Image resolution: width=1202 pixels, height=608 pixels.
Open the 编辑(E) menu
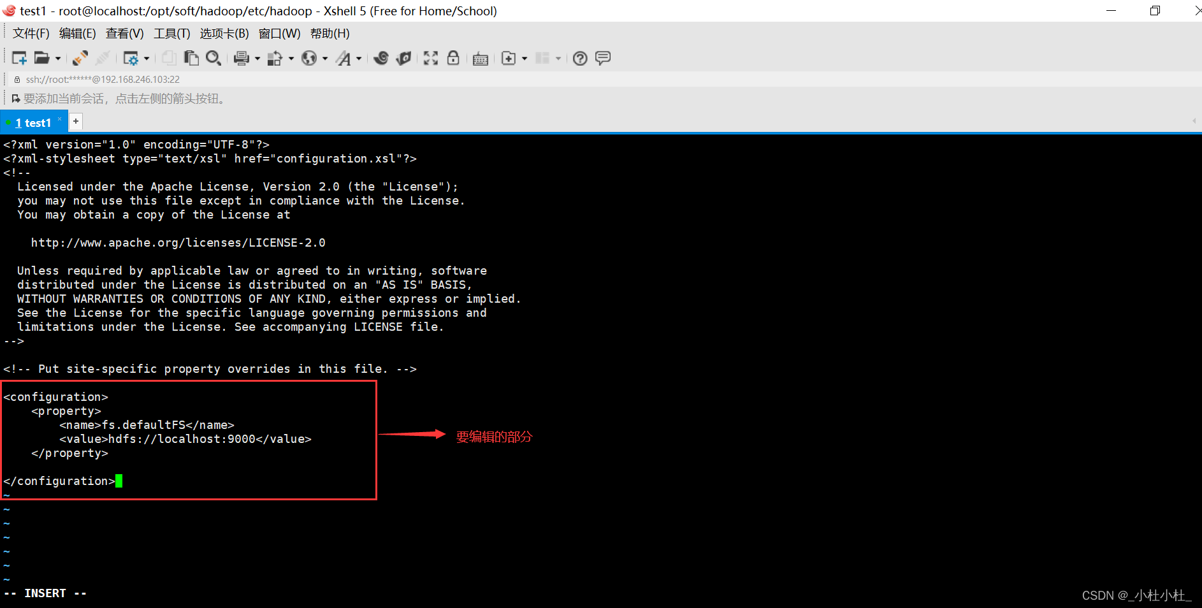[78, 34]
